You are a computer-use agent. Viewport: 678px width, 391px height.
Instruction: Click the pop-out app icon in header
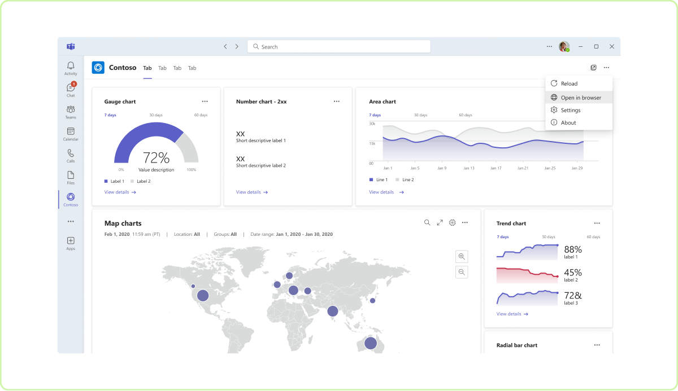tap(593, 68)
